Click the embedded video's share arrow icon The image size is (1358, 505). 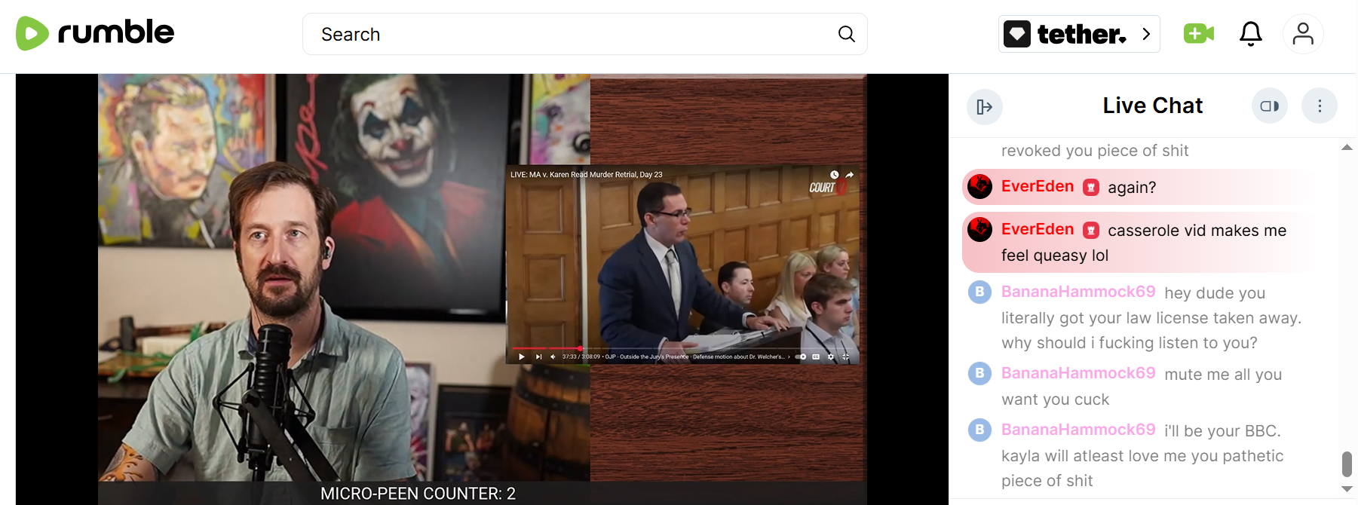pos(850,175)
